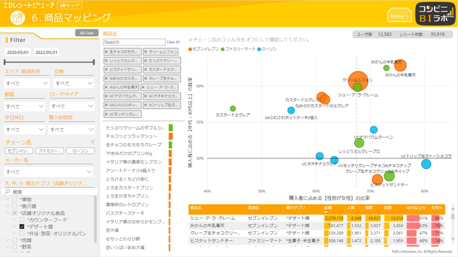Image resolution: width=458 pixels, height=257 pixels.
Task: Remove the たっぷりクリー product chip
Action: pos(146,61)
